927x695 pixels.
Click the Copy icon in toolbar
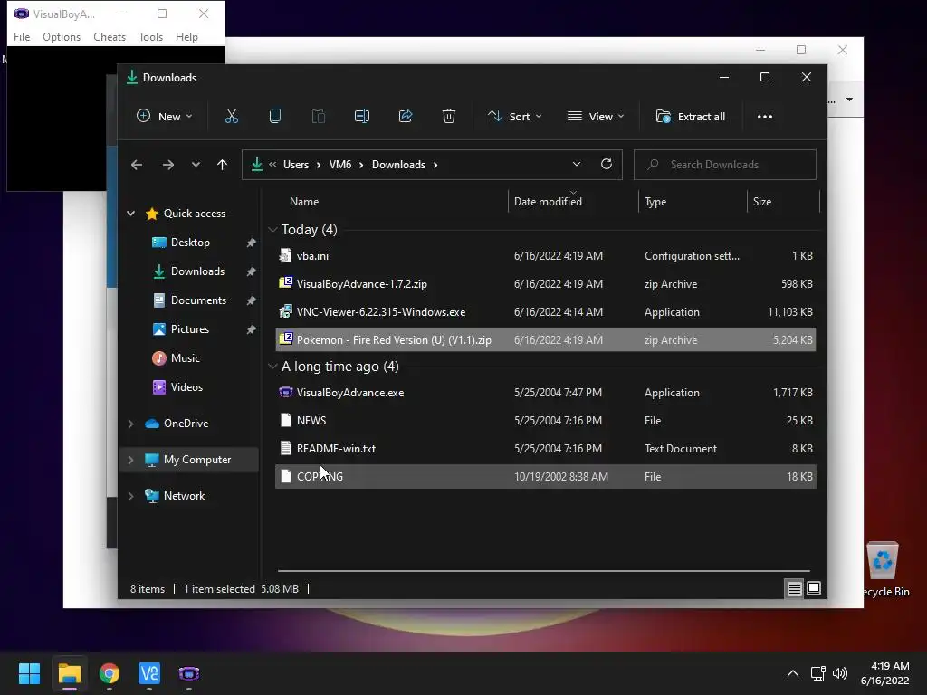pos(275,117)
